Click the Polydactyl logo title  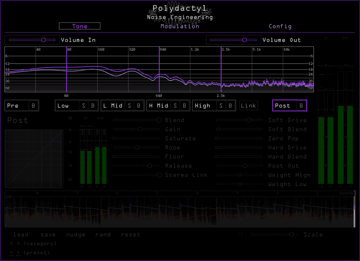point(180,8)
